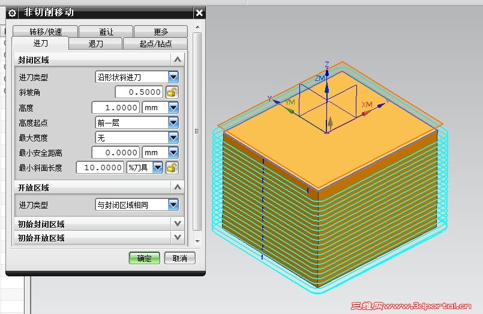Click the 最小安全距离 value field 0.0000
The width and height of the screenshot is (483, 314).
coord(116,153)
